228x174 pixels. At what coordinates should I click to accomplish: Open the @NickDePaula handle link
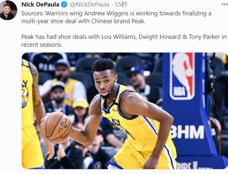[90, 5]
